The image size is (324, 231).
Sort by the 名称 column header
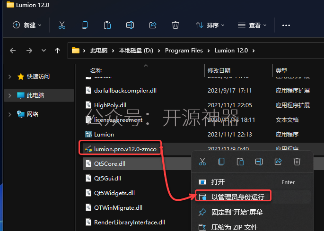point(96,70)
